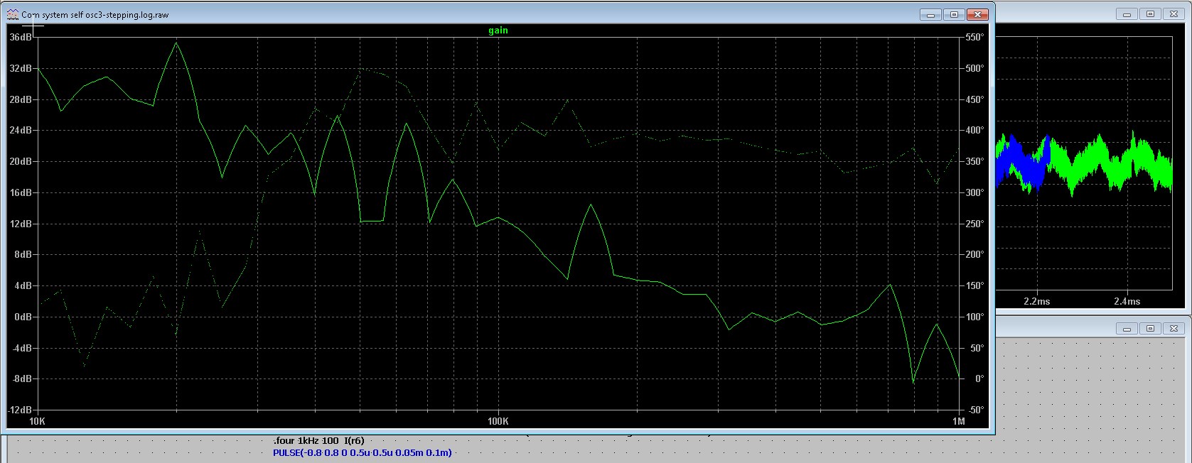Image resolution: width=1192 pixels, height=463 pixels.
Task: Click the 20dB label on gain axis
Action: [x=21, y=161]
